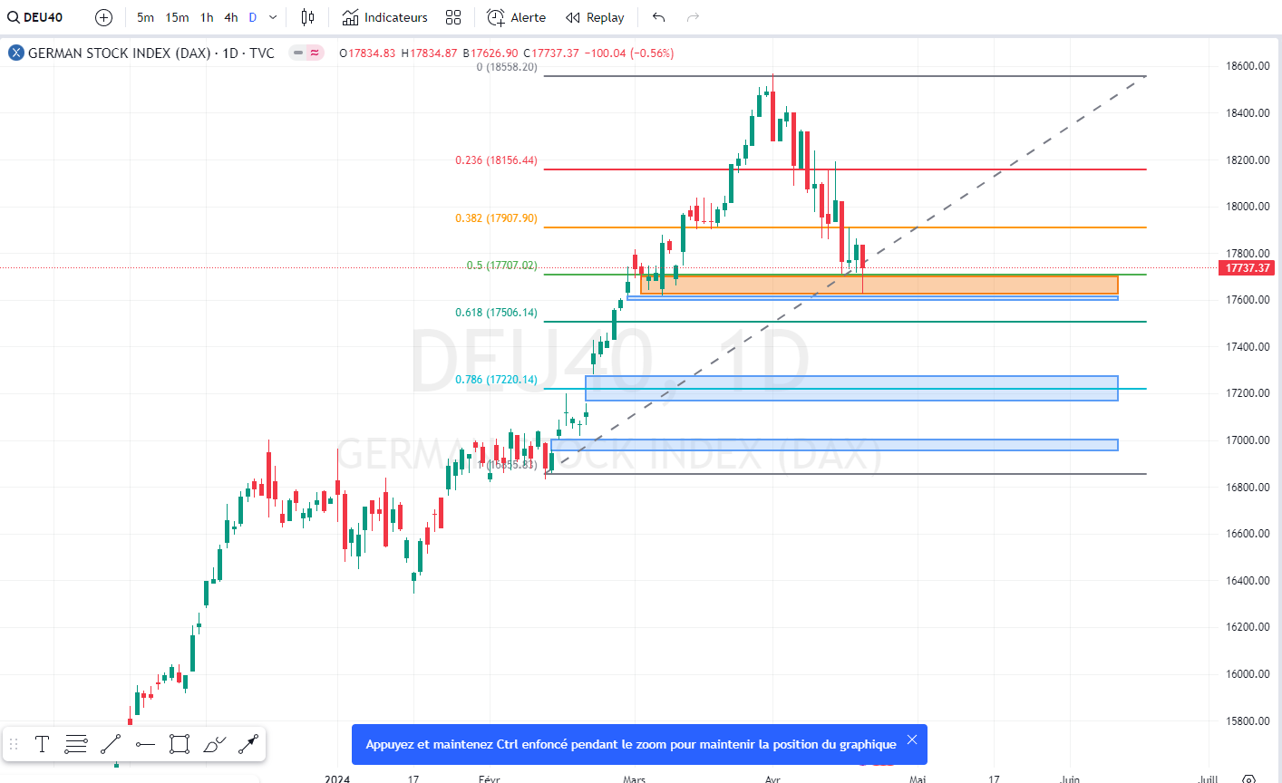The height and width of the screenshot is (783, 1282).
Task: Open the Indicateurs menu
Action: coord(385,17)
